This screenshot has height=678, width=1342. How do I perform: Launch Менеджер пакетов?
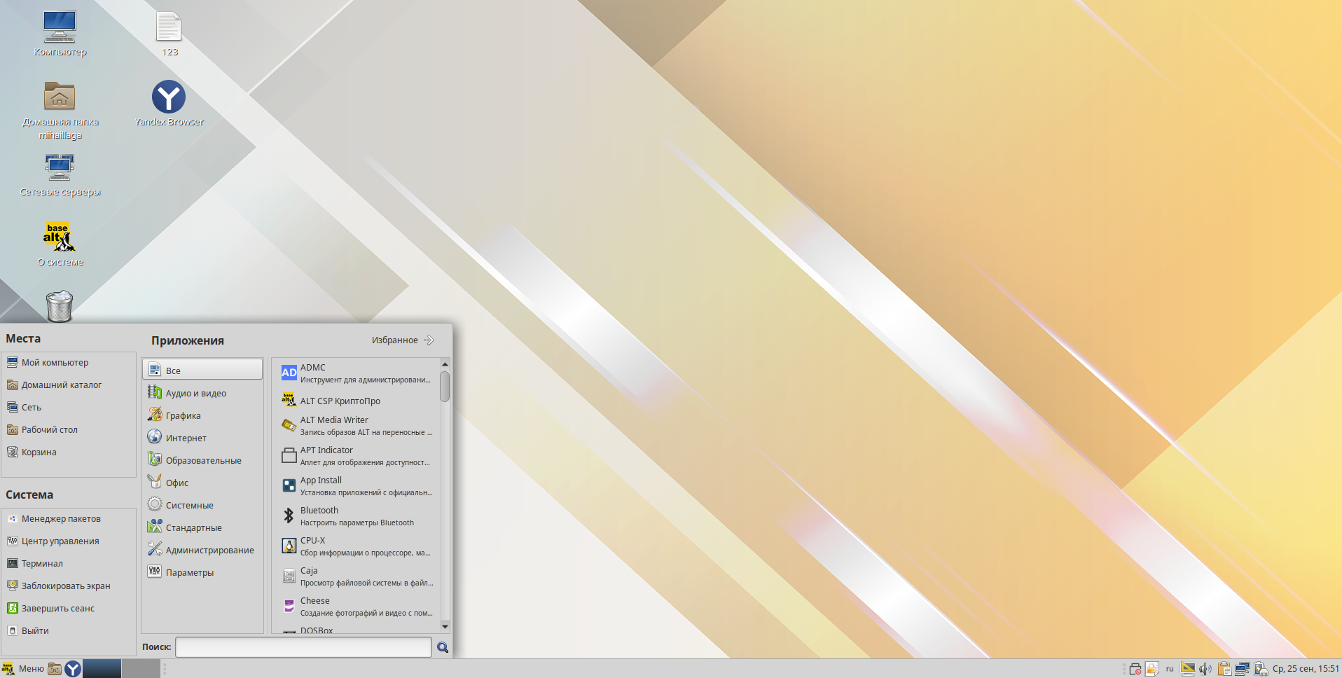[x=69, y=518]
